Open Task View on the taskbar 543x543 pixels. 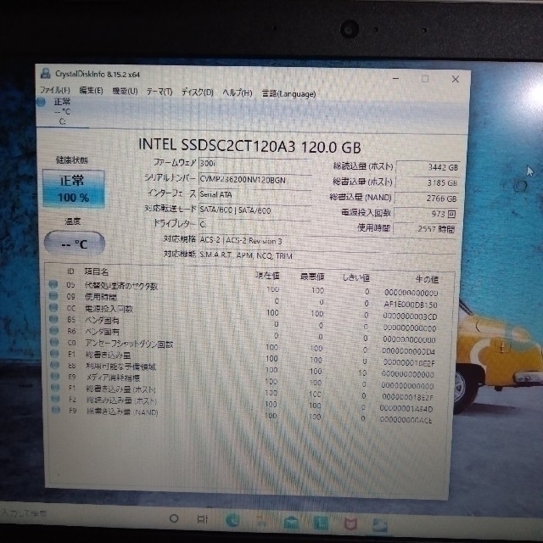202,519
